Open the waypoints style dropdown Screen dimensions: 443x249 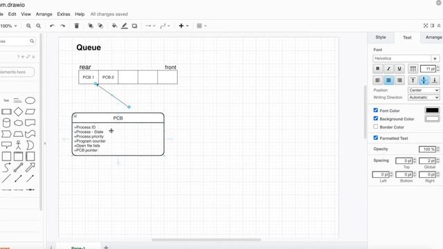click(x=165, y=26)
